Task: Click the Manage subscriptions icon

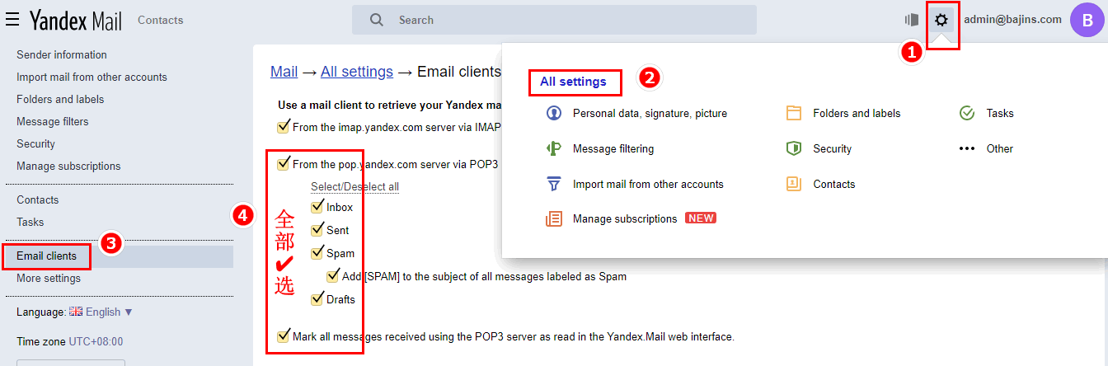Action: click(x=554, y=218)
